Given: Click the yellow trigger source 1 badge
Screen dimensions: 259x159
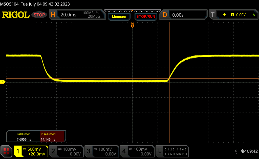Looking at the screenshot, I should pos(232,15).
